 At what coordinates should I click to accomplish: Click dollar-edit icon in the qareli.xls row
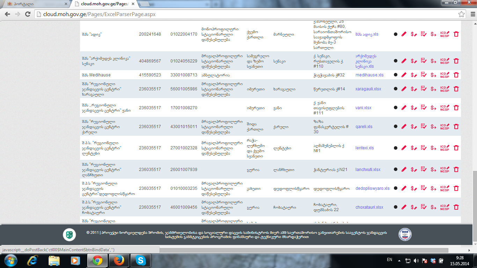point(414,127)
